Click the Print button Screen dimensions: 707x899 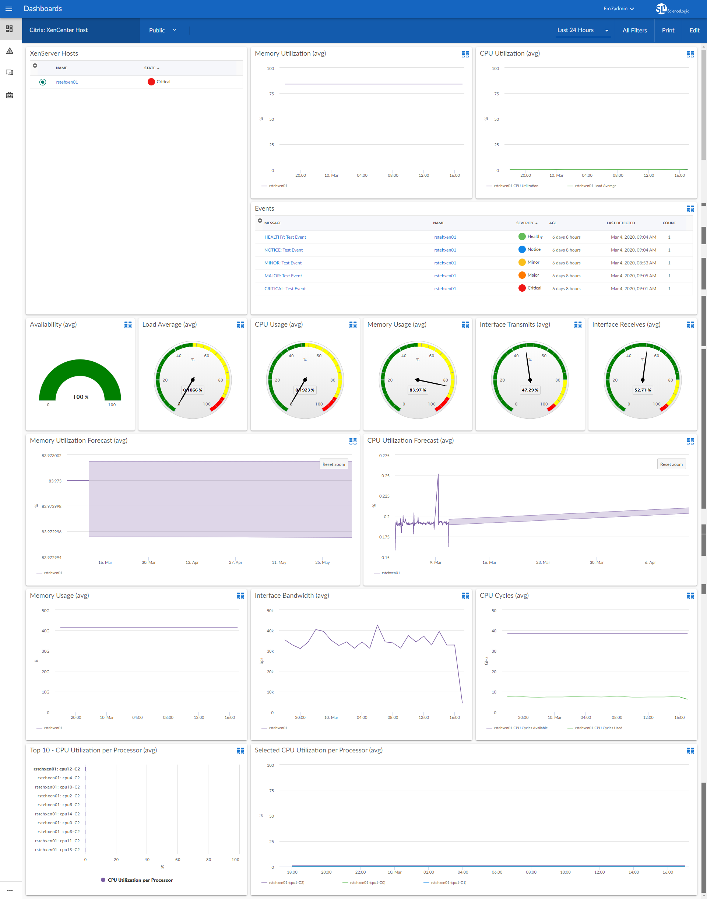pos(668,30)
